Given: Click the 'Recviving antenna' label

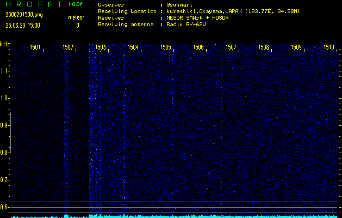Looking at the screenshot, I should click(126, 25).
